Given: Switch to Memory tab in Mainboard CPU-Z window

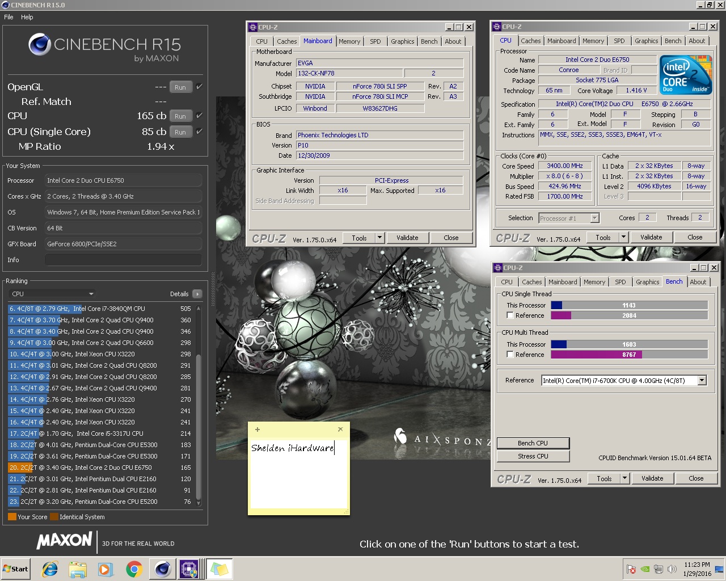Looking at the screenshot, I should point(349,41).
